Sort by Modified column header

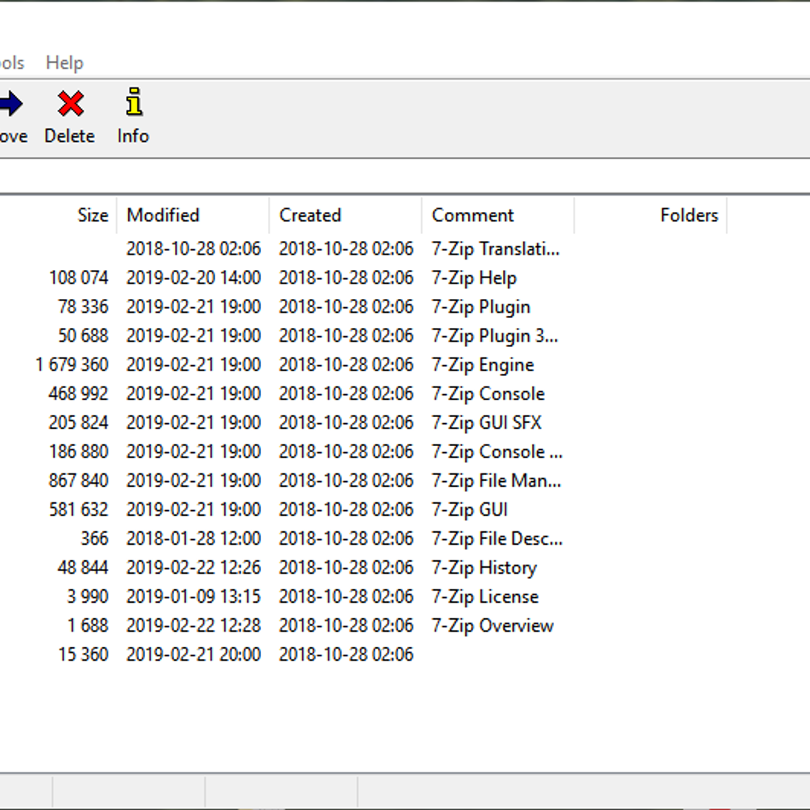(163, 215)
